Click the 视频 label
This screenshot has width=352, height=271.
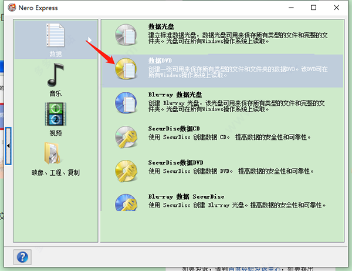(x=56, y=133)
